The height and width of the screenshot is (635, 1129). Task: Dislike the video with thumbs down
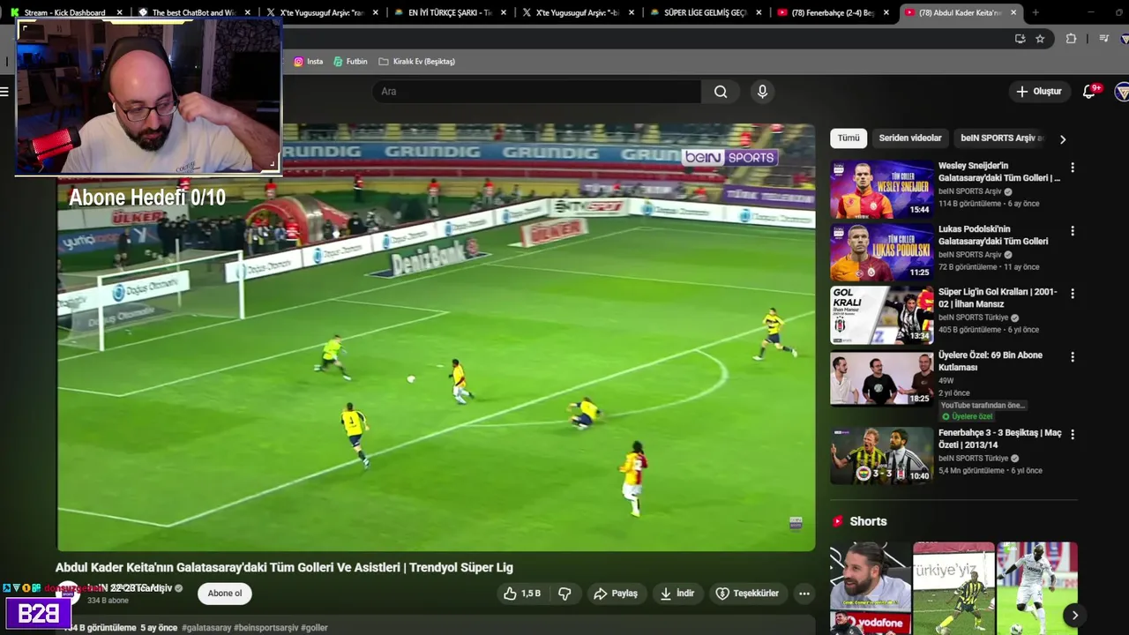click(564, 594)
